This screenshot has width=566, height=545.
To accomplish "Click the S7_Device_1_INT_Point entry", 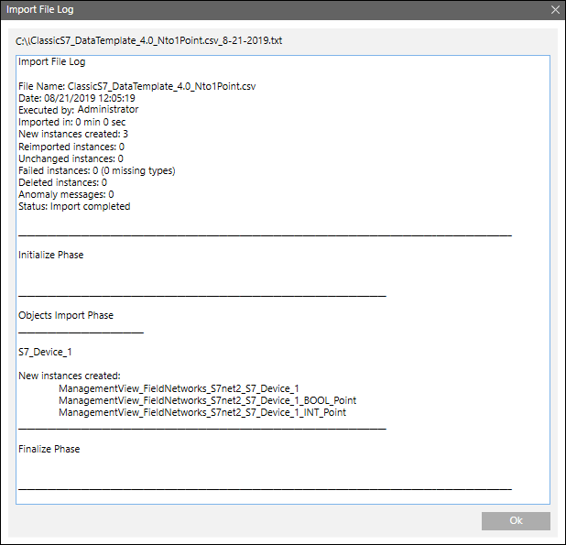I will coord(202,412).
